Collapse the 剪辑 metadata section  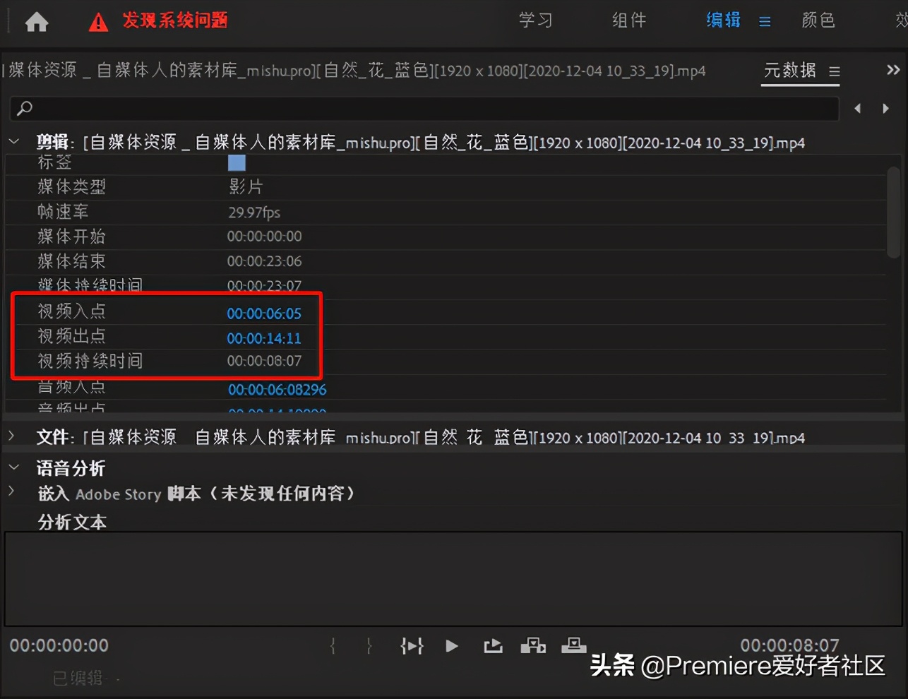click(14, 141)
